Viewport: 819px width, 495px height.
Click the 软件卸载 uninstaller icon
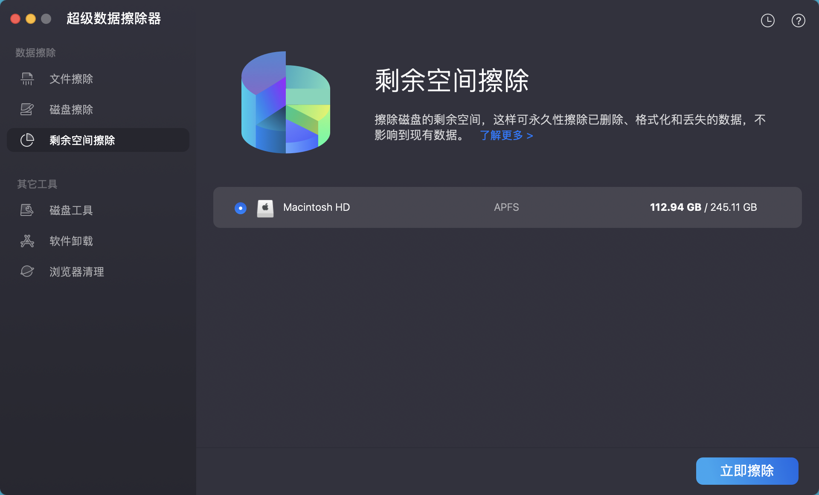tap(27, 241)
